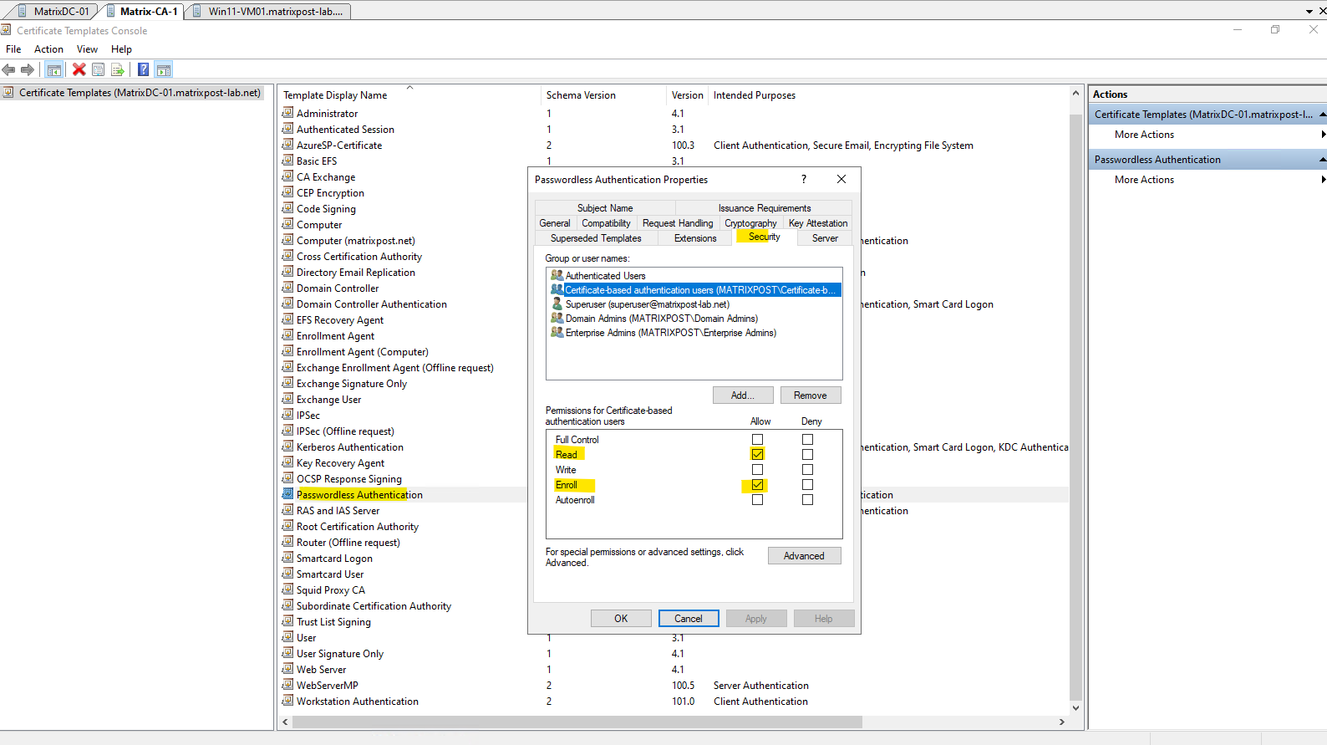Switch to the Extensions tab
This screenshot has width=1327, height=745.
(695, 238)
